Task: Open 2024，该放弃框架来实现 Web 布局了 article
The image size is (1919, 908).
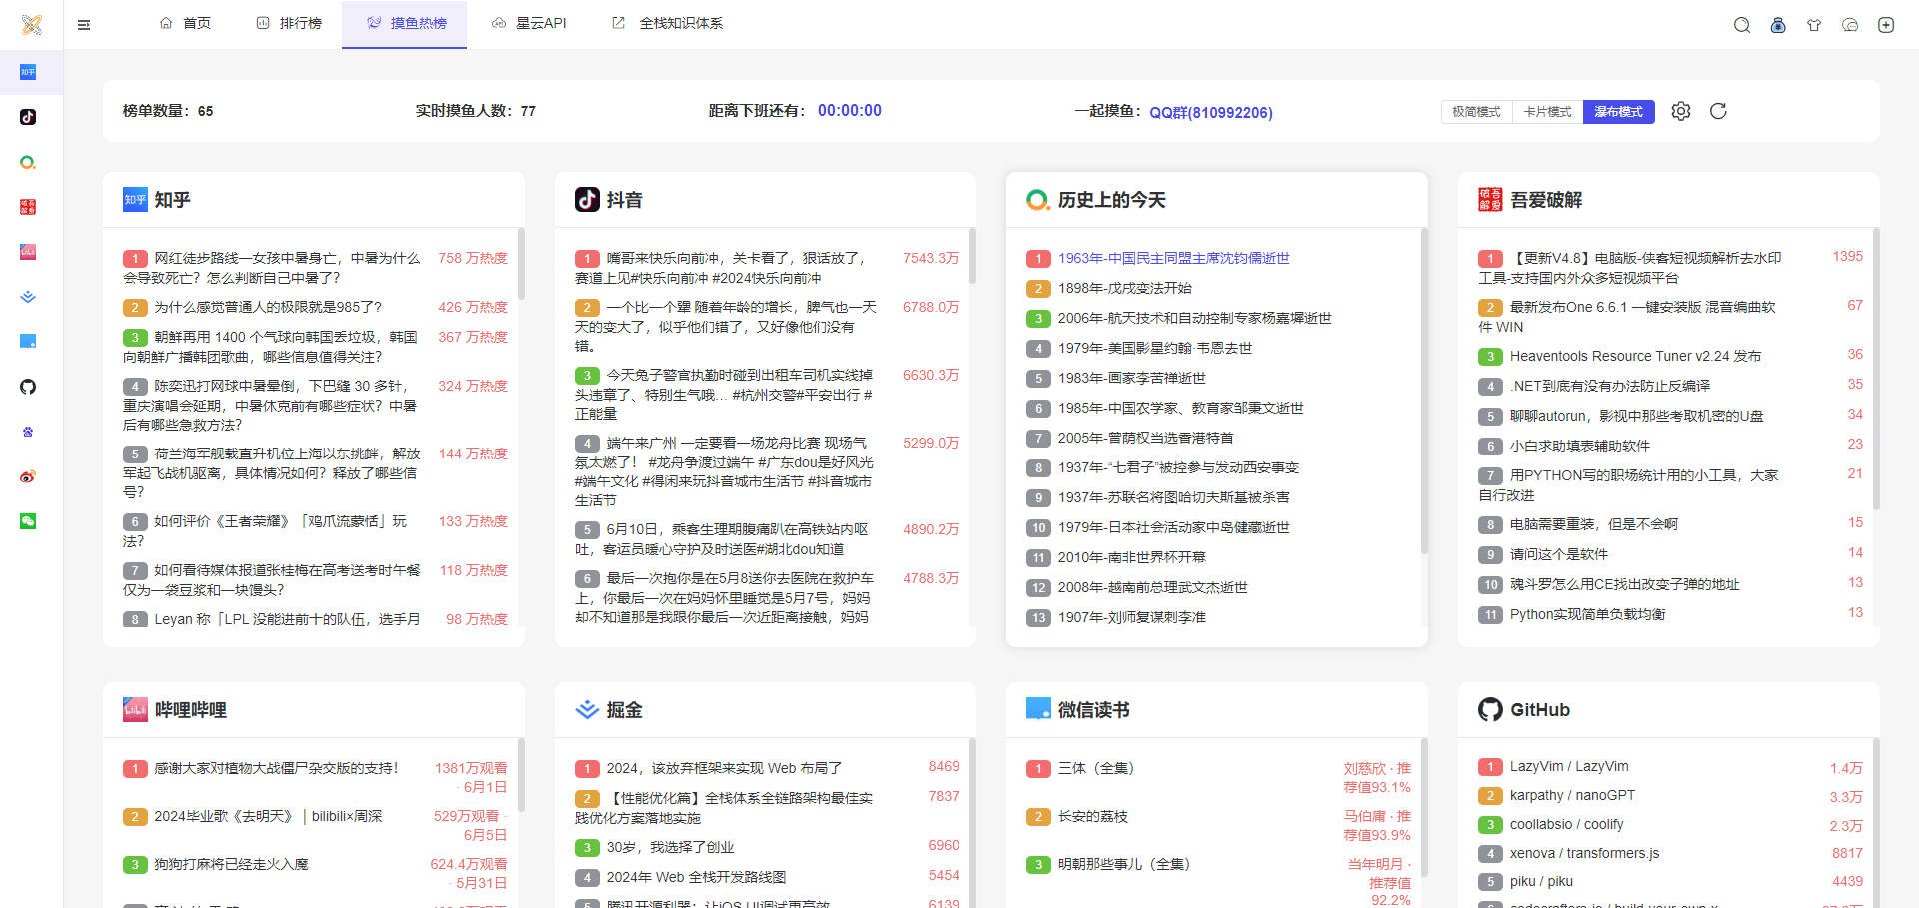Action: [x=724, y=768]
